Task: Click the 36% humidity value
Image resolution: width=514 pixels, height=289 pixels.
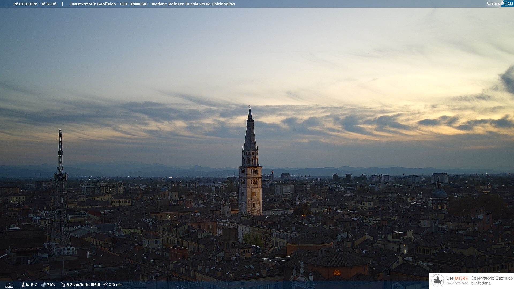Action: click(x=51, y=285)
